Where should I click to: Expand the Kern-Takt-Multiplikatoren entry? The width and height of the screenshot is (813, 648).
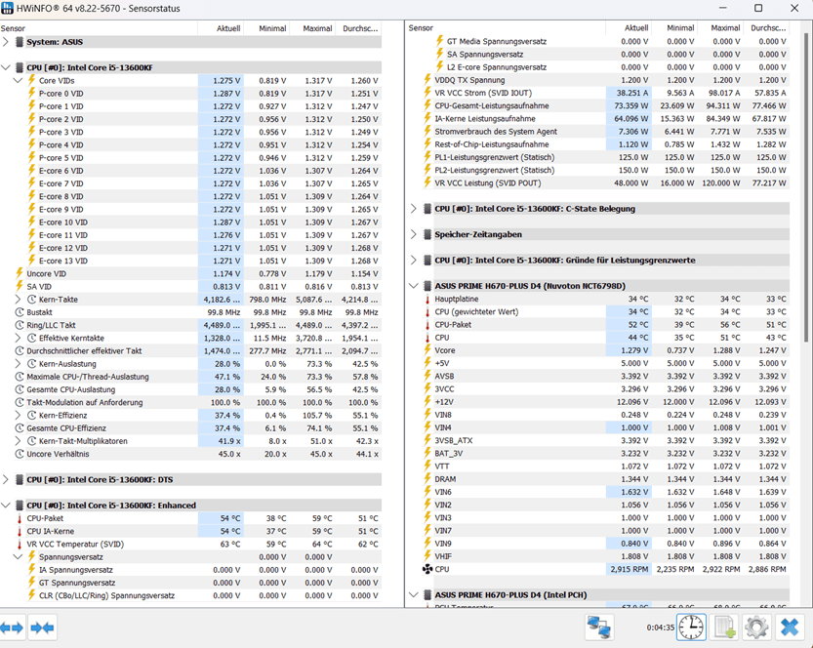(18, 441)
